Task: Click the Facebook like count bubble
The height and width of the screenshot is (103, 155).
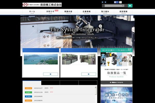Action: (120, 2)
